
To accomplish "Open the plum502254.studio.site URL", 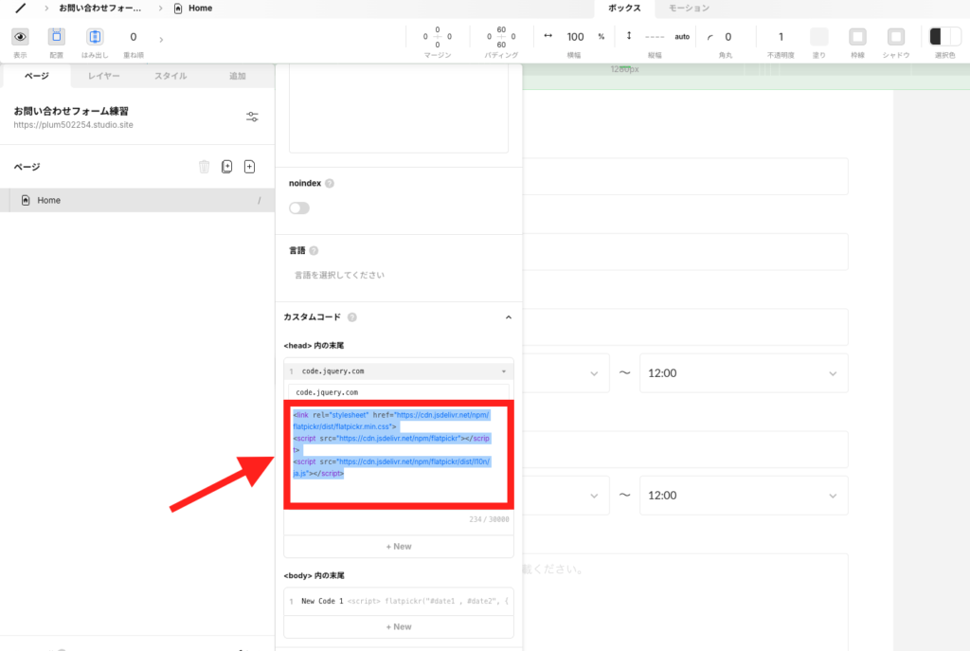I will (x=74, y=124).
